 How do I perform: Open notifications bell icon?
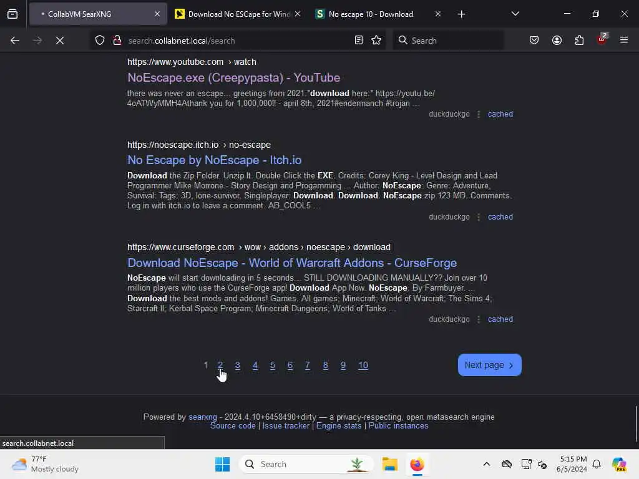pos(597,464)
